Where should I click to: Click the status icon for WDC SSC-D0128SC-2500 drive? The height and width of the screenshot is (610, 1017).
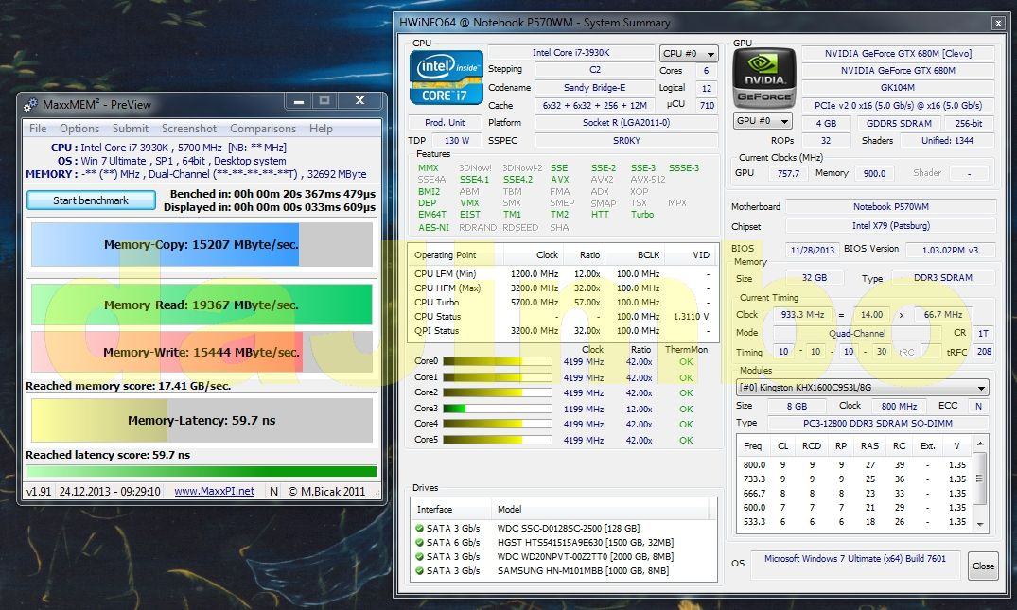coord(420,529)
